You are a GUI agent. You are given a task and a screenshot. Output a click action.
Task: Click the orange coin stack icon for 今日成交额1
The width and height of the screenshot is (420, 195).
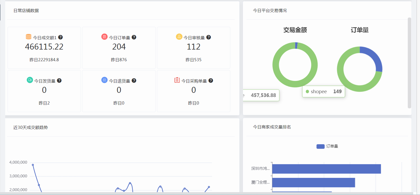29,37
